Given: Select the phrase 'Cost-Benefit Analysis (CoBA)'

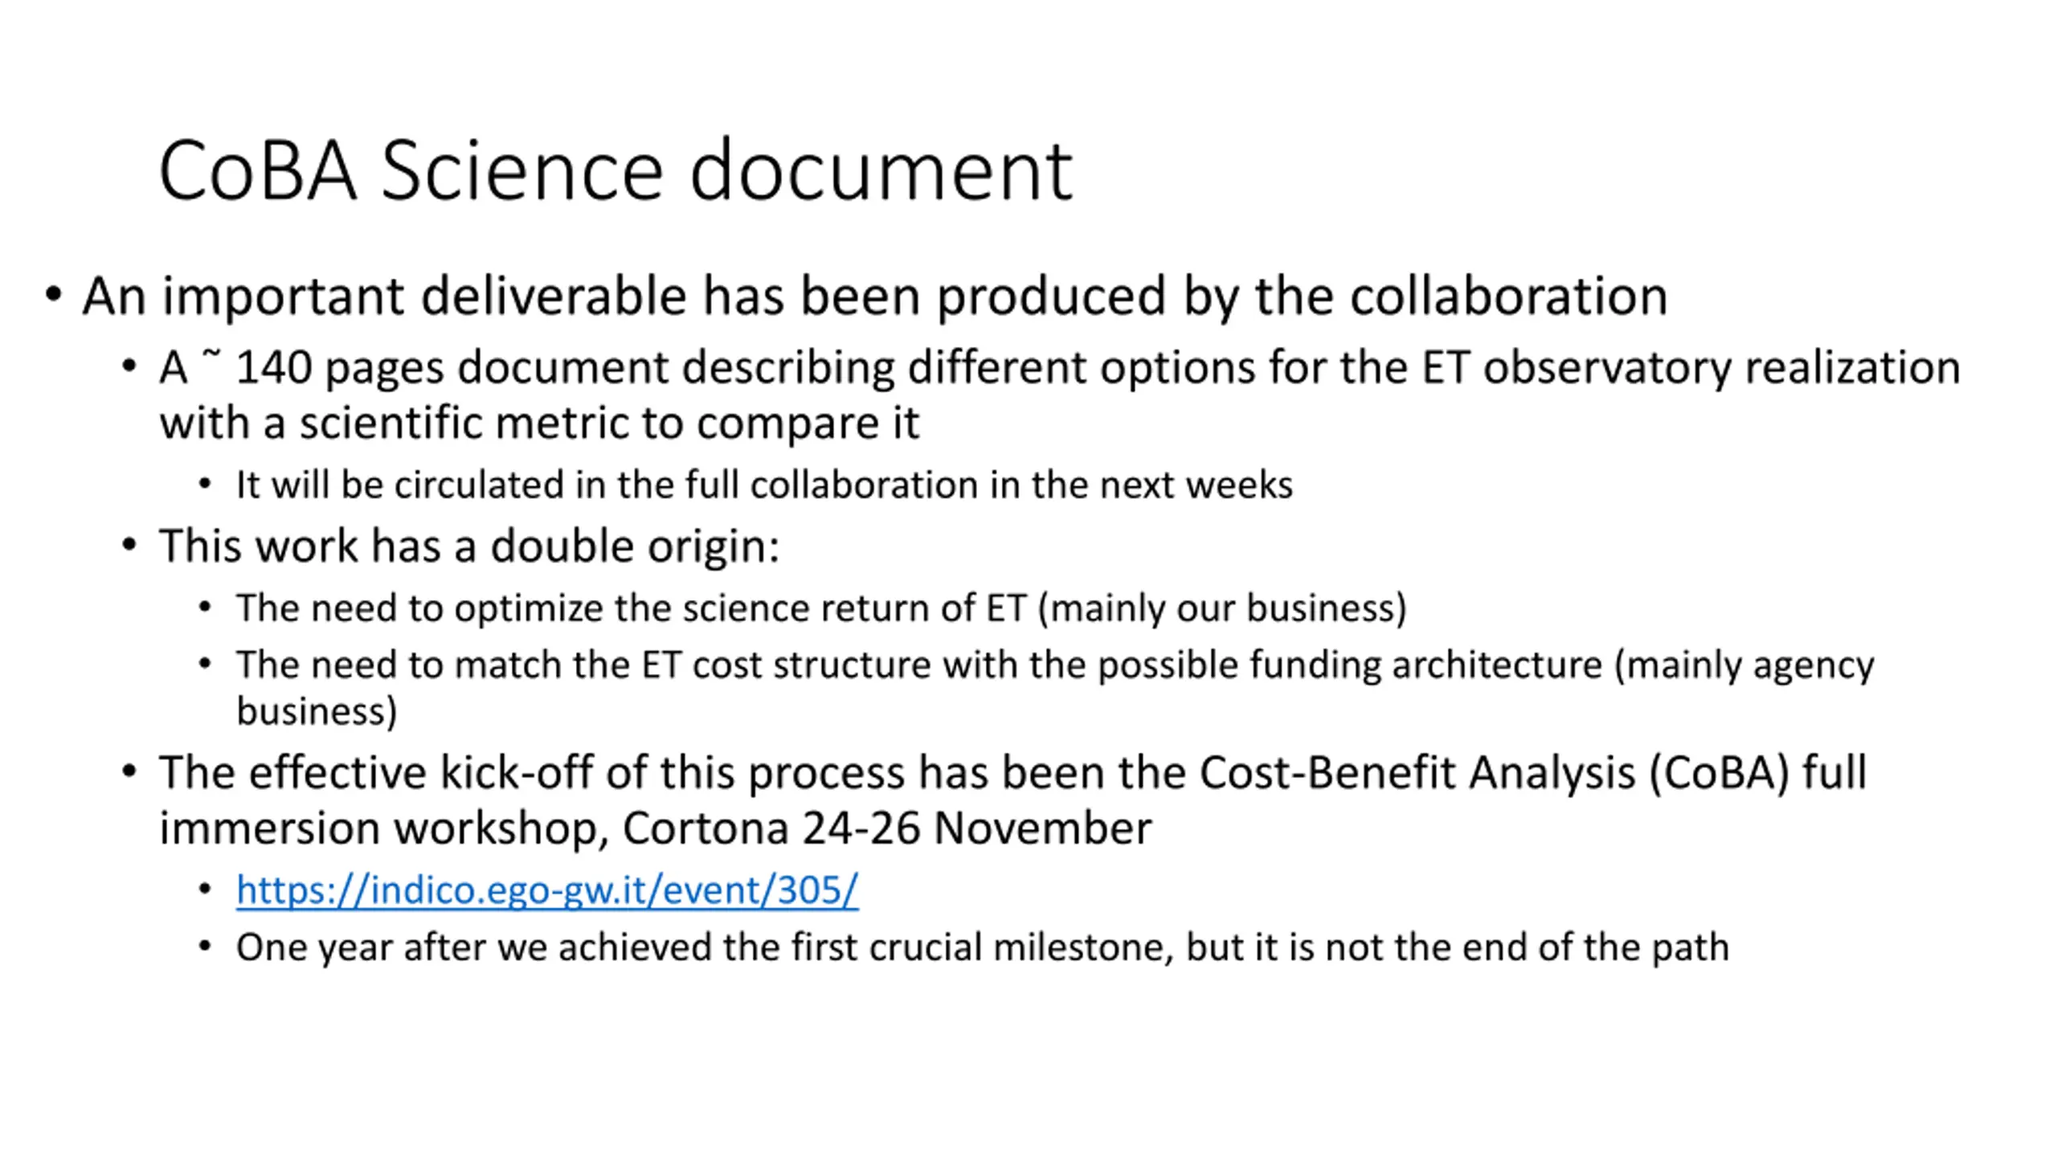Looking at the screenshot, I should point(1495,774).
